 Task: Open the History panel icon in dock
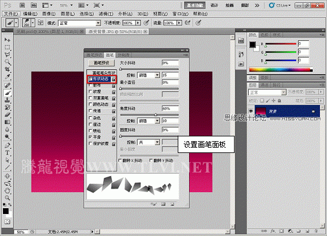[x=241, y=55]
